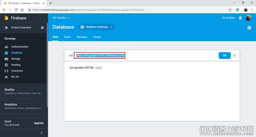Open Project Overview home icon
The width and height of the screenshot is (256, 137).
click(6, 28)
